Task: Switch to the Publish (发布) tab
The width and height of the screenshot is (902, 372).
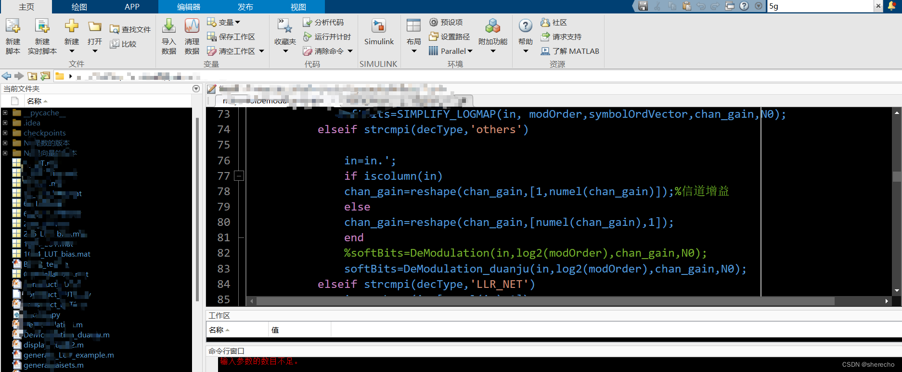Action: pyautogui.click(x=245, y=7)
